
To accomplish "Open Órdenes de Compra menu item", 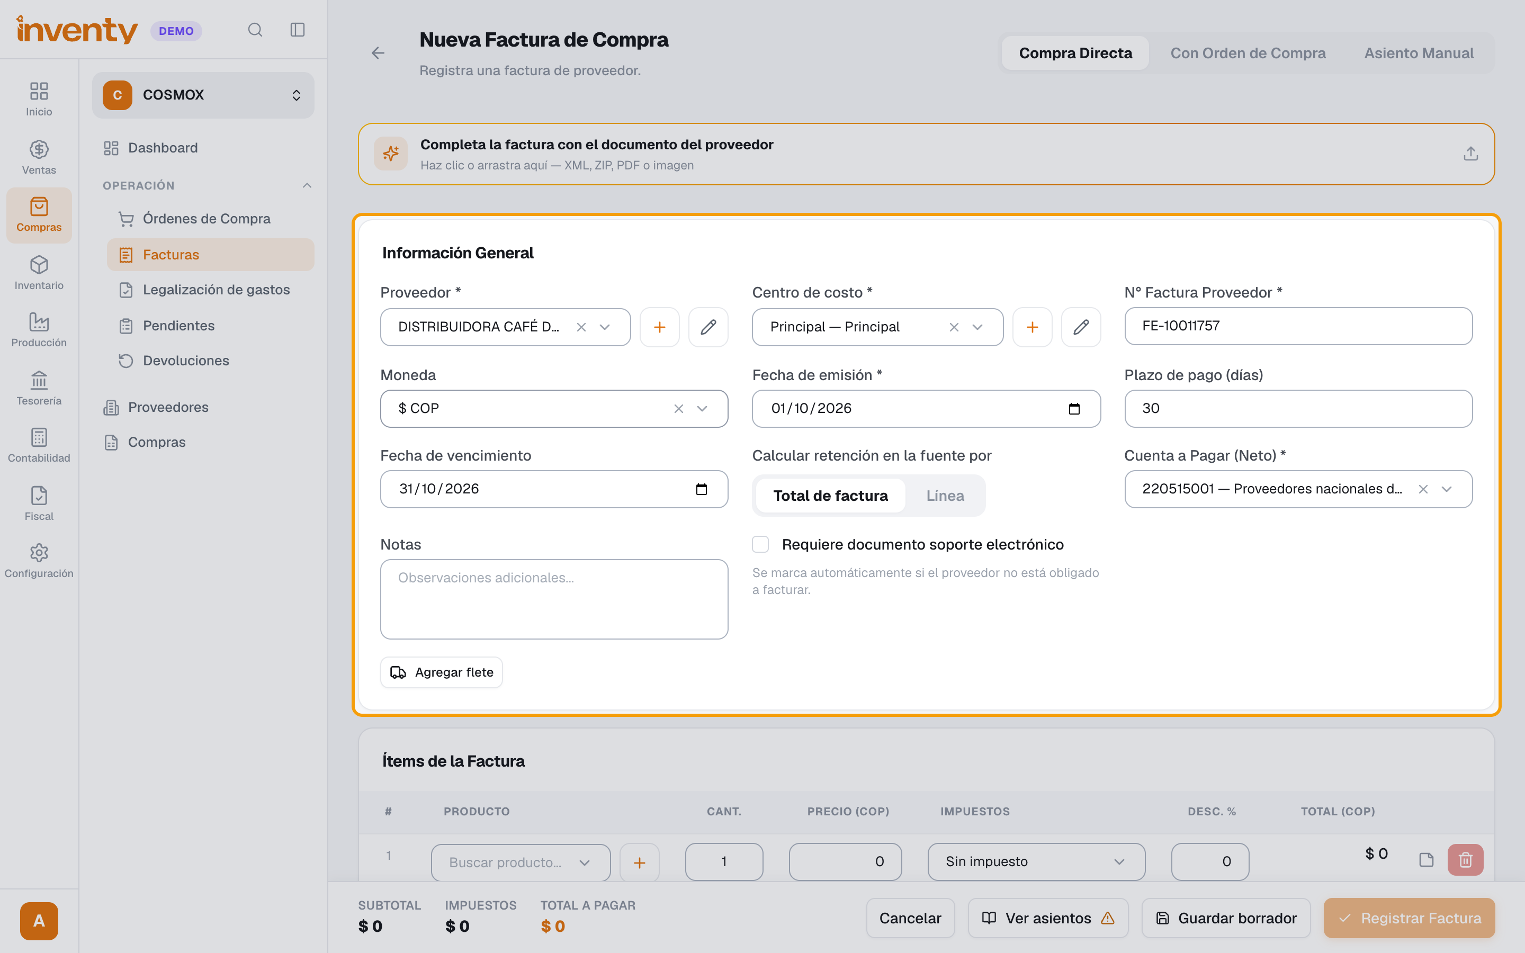I will click(x=210, y=219).
